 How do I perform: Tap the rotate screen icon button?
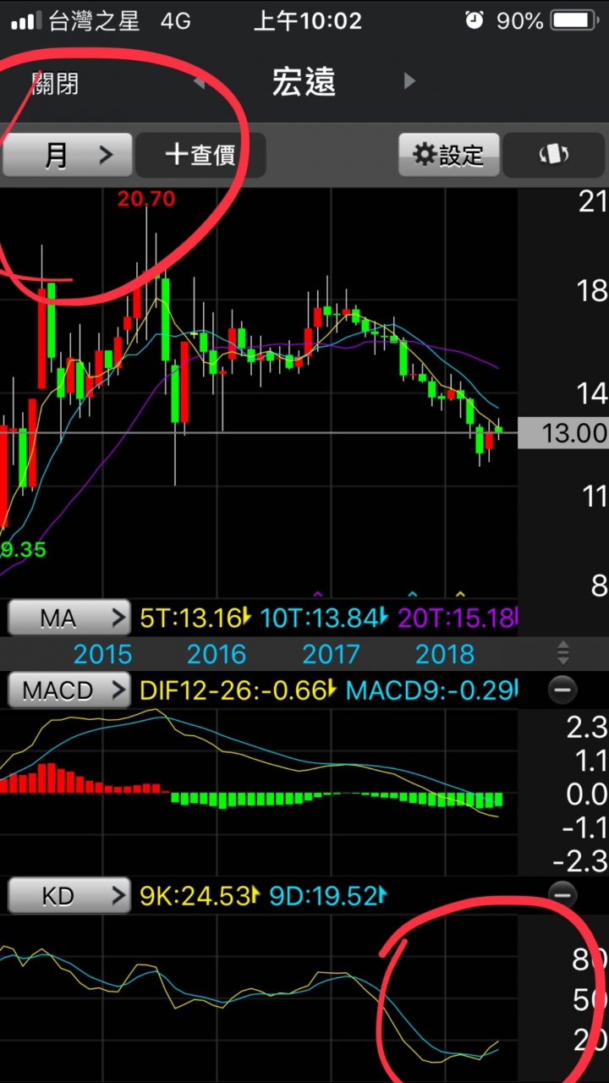point(554,155)
